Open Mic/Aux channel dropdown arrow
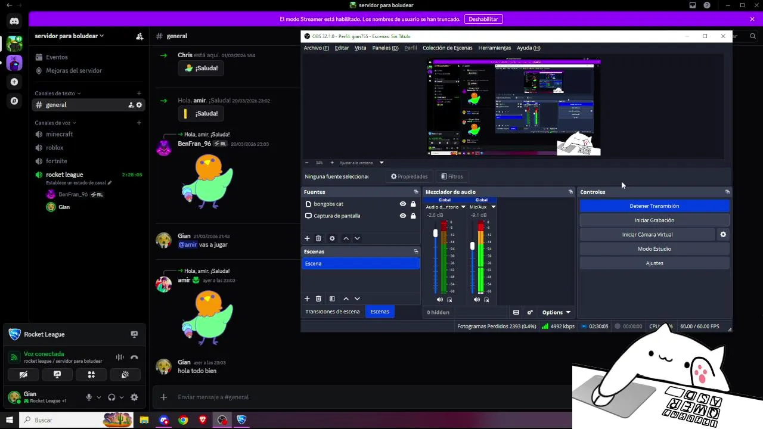This screenshot has height=429, width=763. point(493,207)
